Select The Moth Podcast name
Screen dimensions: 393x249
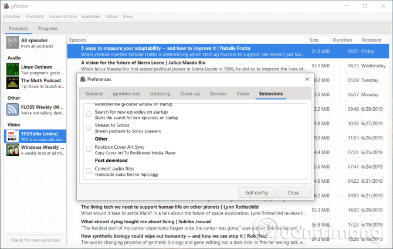pos(41,81)
